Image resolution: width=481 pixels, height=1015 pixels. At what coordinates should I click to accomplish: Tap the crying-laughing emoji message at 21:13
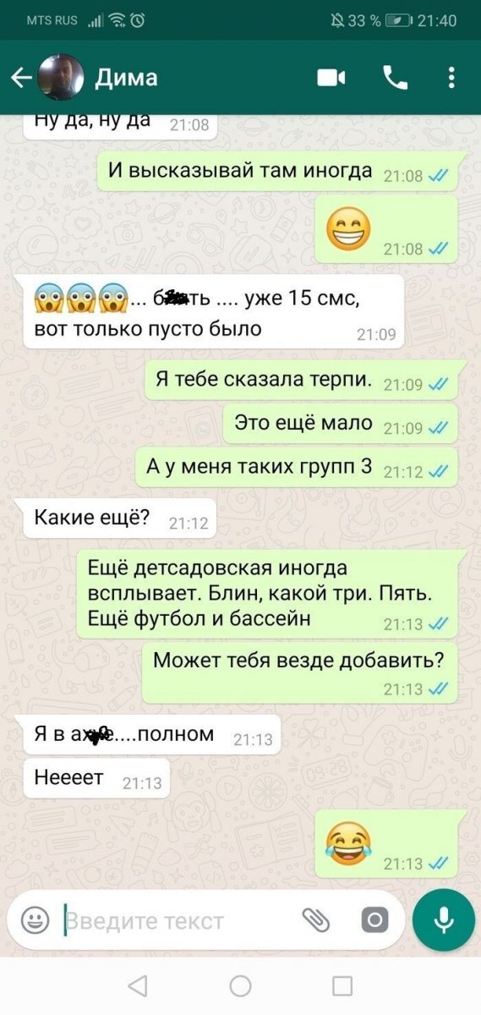[x=386, y=843]
